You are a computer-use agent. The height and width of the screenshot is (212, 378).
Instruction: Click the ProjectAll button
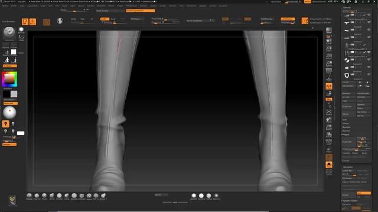(x=348, y=142)
